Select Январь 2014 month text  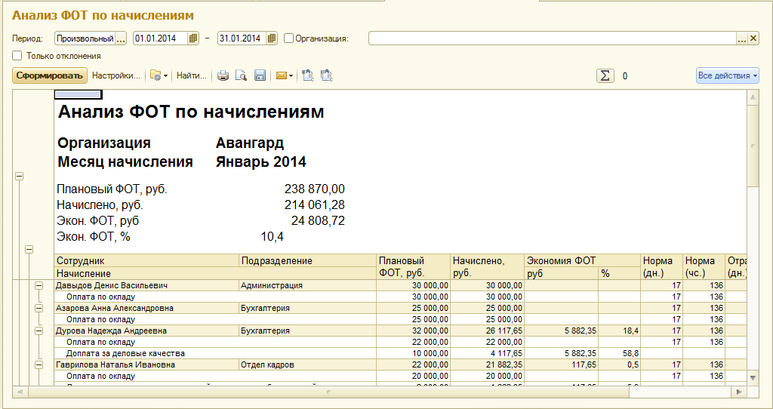point(260,161)
